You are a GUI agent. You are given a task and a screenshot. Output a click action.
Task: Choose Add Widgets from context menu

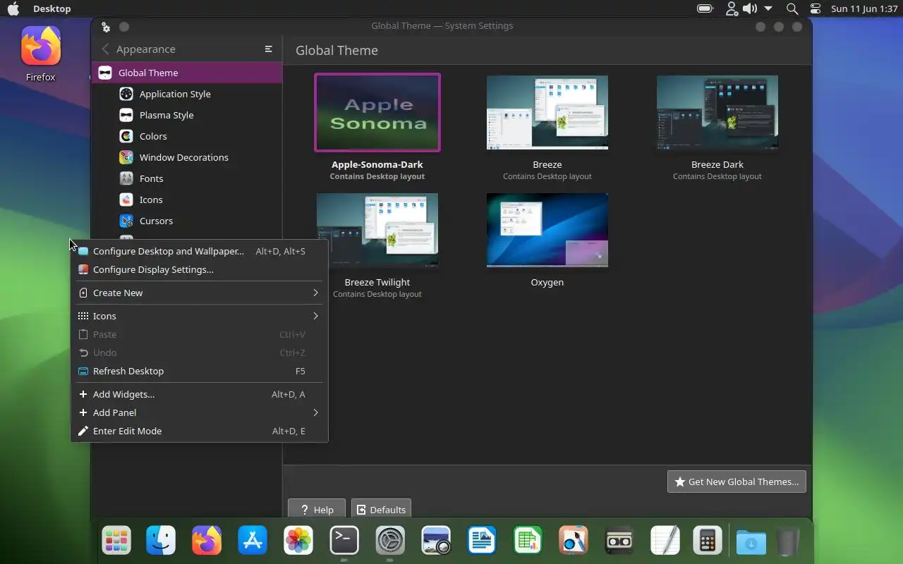200,394
